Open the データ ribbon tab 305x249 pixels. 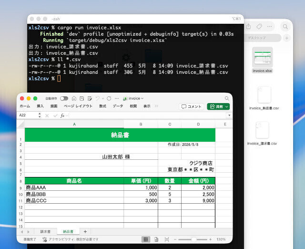tap(118, 106)
